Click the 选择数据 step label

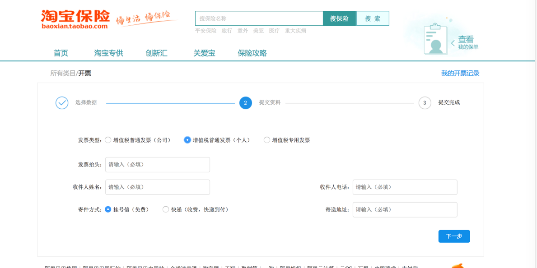click(x=86, y=102)
